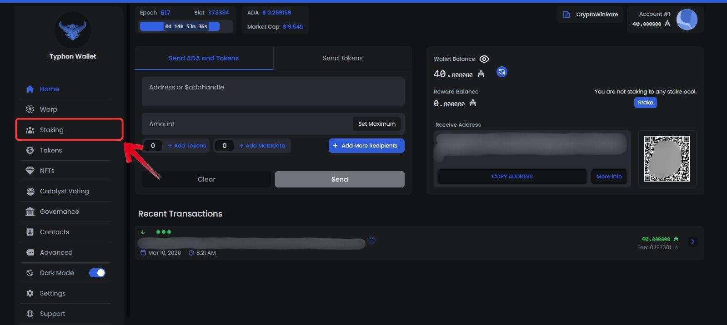
Task: Click the slot value 378384
Action: [x=219, y=13]
